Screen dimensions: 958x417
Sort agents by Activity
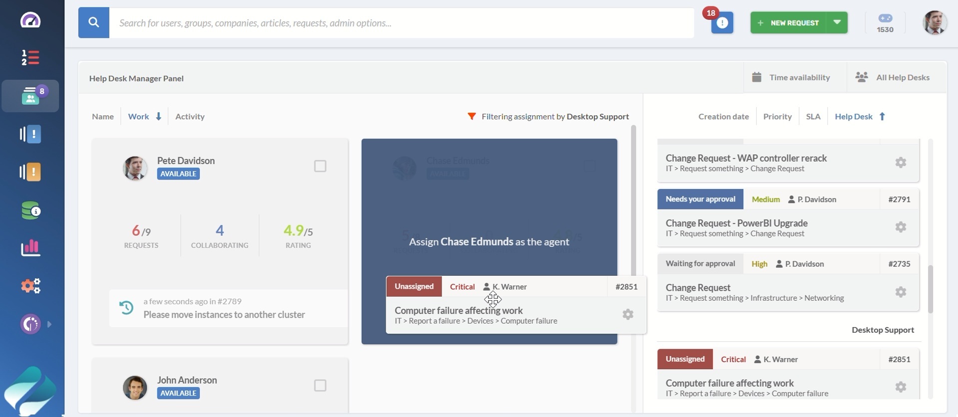pyautogui.click(x=190, y=116)
